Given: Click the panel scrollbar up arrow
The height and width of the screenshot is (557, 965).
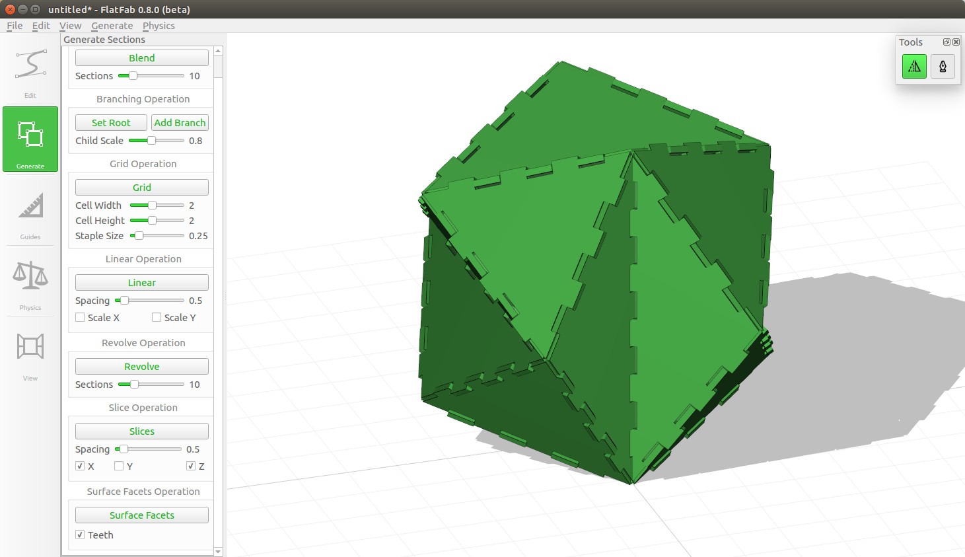Looking at the screenshot, I should click(x=218, y=51).
